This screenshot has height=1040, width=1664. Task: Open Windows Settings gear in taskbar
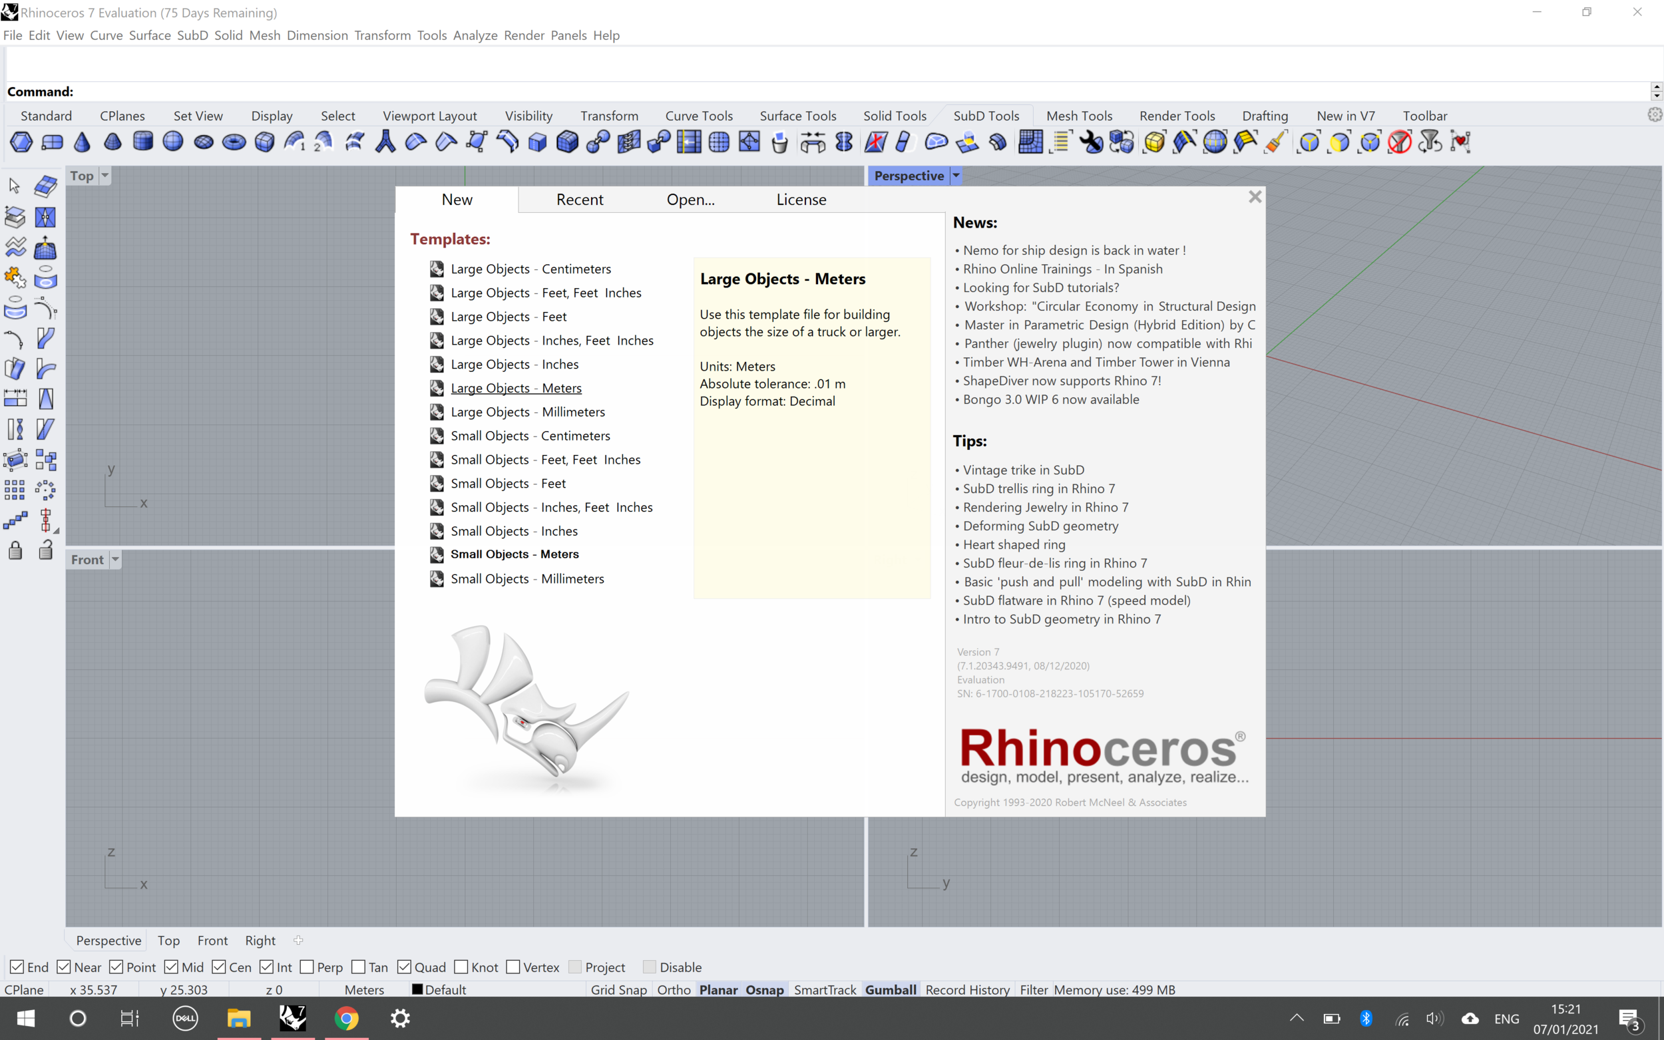point(399,1018)
